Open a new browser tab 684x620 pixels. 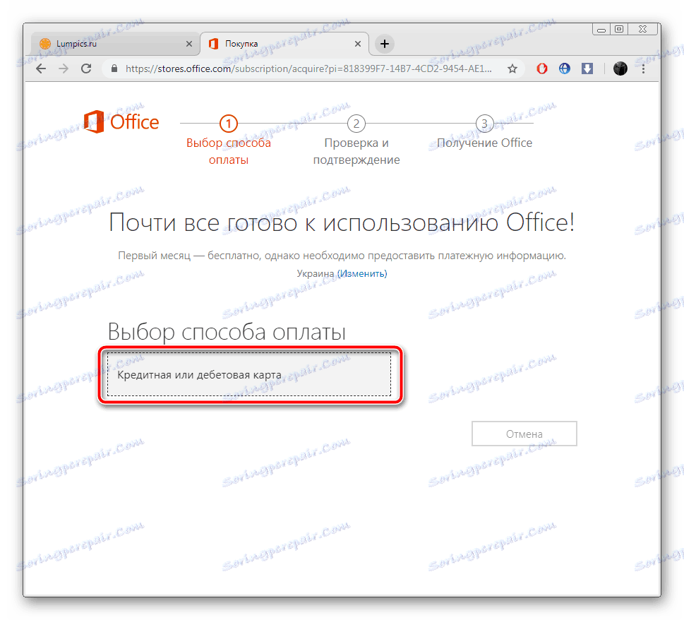pos(383,43)
